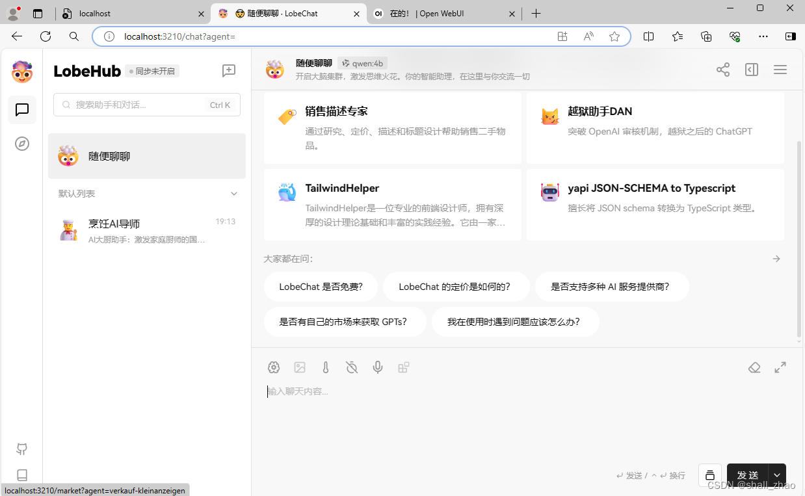Go back in browser history
The image size is (805, 496).
(x=17, y=36)
